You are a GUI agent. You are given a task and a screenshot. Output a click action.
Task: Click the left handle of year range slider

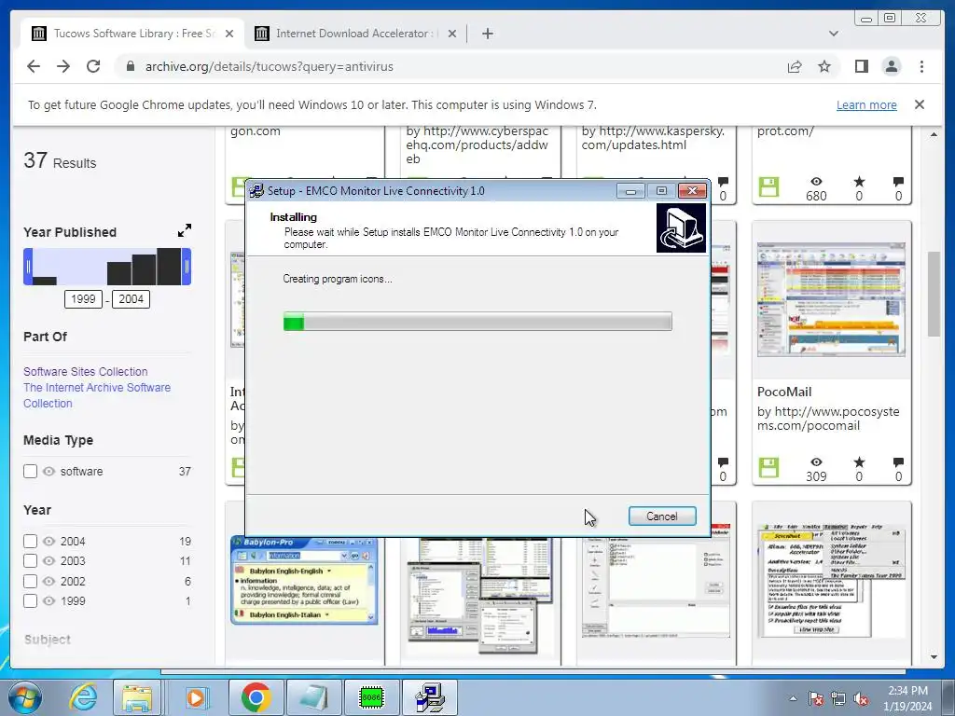pos(27,267)
